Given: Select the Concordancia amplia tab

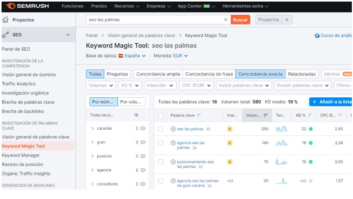Looking at the screenshot, I should (158, 74).
